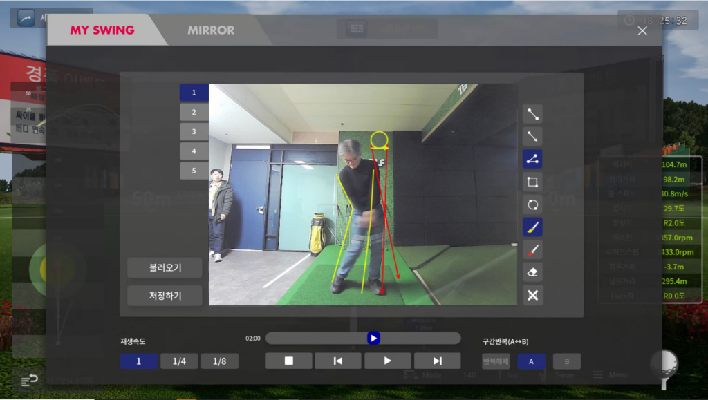Select the eraser tool
This screenshot has height=400, width=708.
click(532, 273)
